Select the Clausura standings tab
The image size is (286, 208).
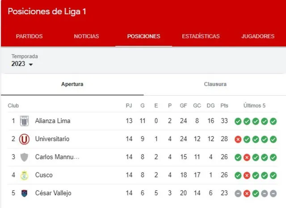click(215, 84)
